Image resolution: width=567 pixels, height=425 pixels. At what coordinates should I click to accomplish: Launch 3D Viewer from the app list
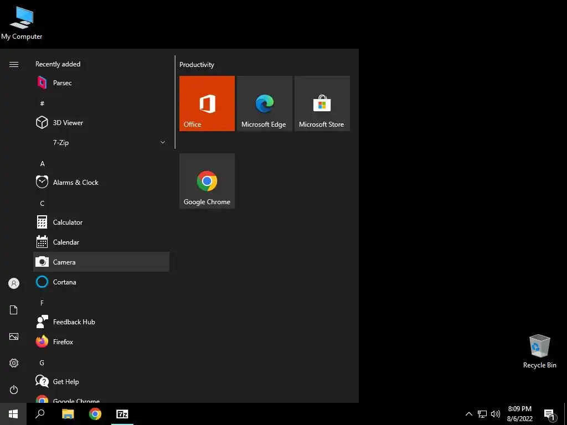(x=101, y=122)
